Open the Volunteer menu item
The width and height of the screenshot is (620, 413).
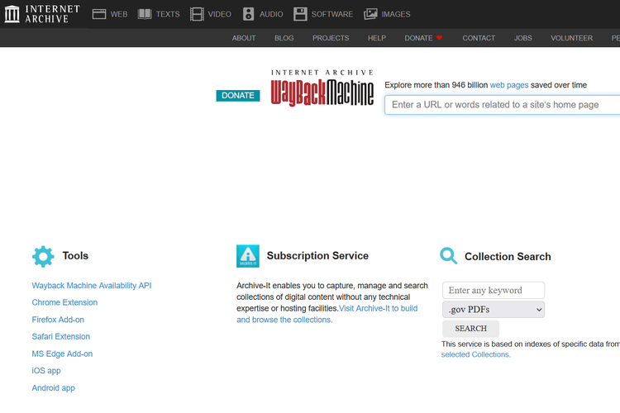(x=571, y=38)
